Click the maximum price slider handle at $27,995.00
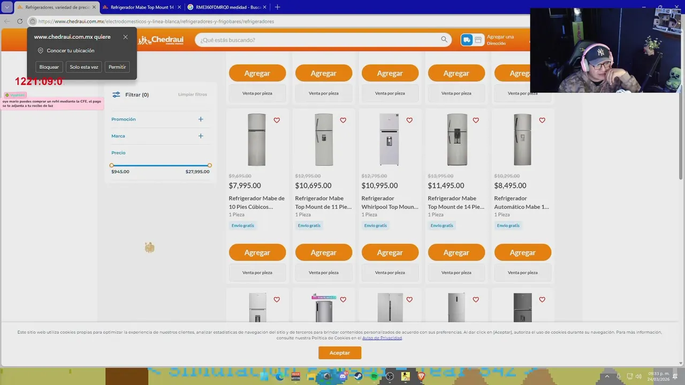 pos(209,165)
